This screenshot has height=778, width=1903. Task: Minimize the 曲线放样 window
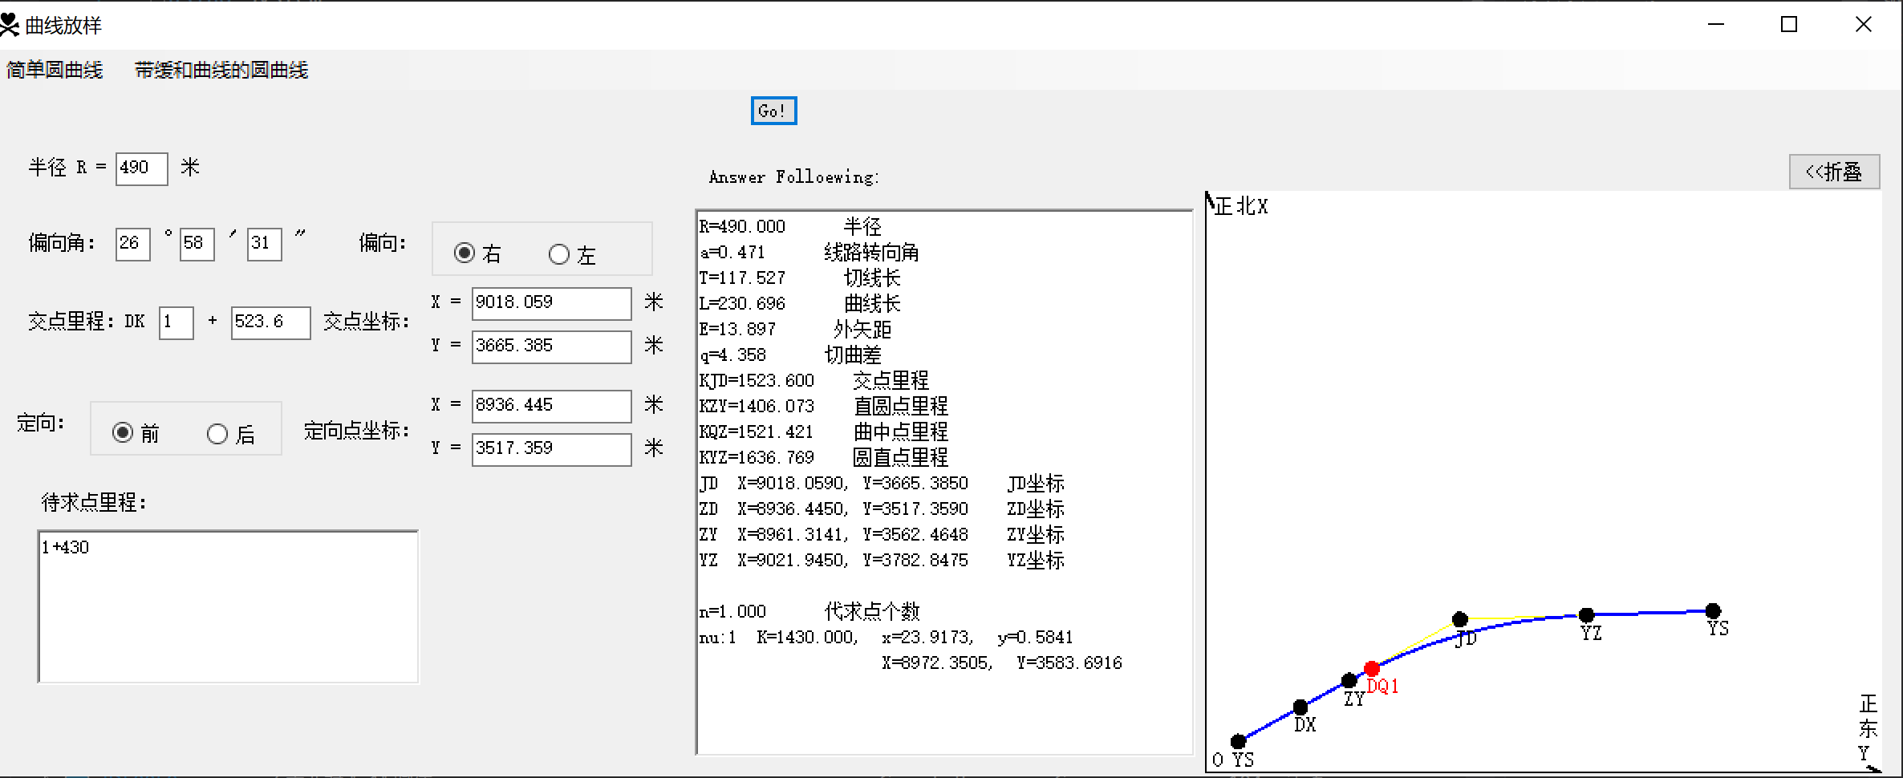[x=1716, y=25]
